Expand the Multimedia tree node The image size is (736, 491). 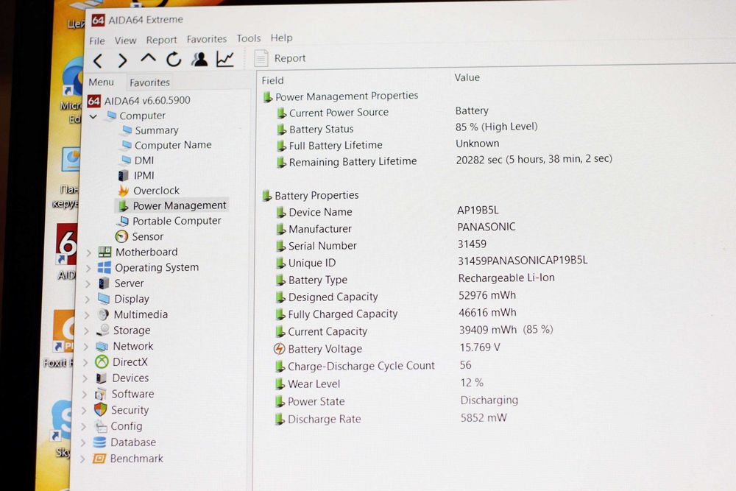[x=86, y=315]
